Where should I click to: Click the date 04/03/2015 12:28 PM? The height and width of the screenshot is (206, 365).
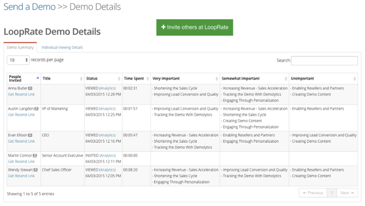[103, 94]
